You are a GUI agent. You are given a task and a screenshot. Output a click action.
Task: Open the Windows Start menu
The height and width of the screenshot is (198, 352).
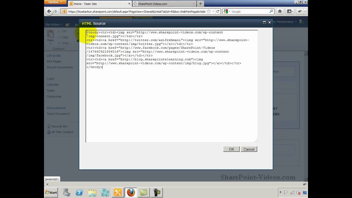[x=51, y=193]
